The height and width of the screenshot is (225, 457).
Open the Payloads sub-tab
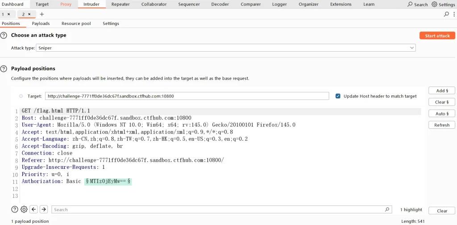[x=41, y=24]
